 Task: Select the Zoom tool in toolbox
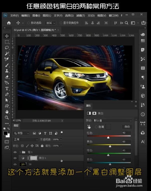tap(7, 118)
